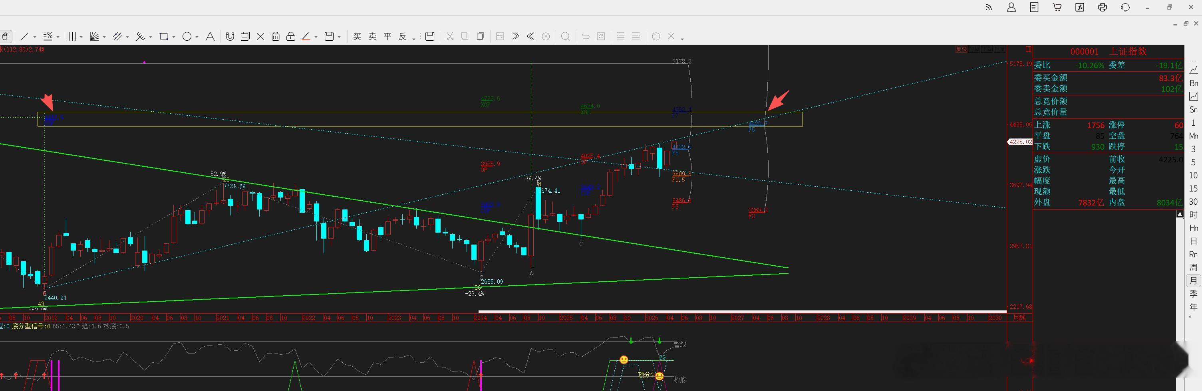Select the text annotation tool
This screenshot has width=1202, height=391.
210,36
